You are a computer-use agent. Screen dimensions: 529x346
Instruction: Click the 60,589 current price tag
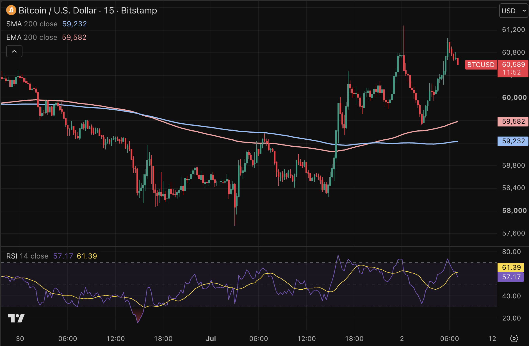click(513, 68)
